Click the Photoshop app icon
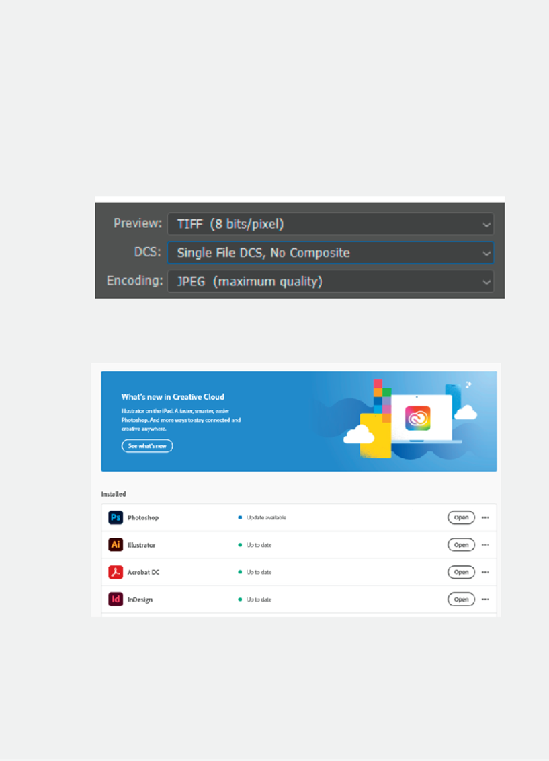The height and width of the screenshot is (761, 549). [116, 517]
